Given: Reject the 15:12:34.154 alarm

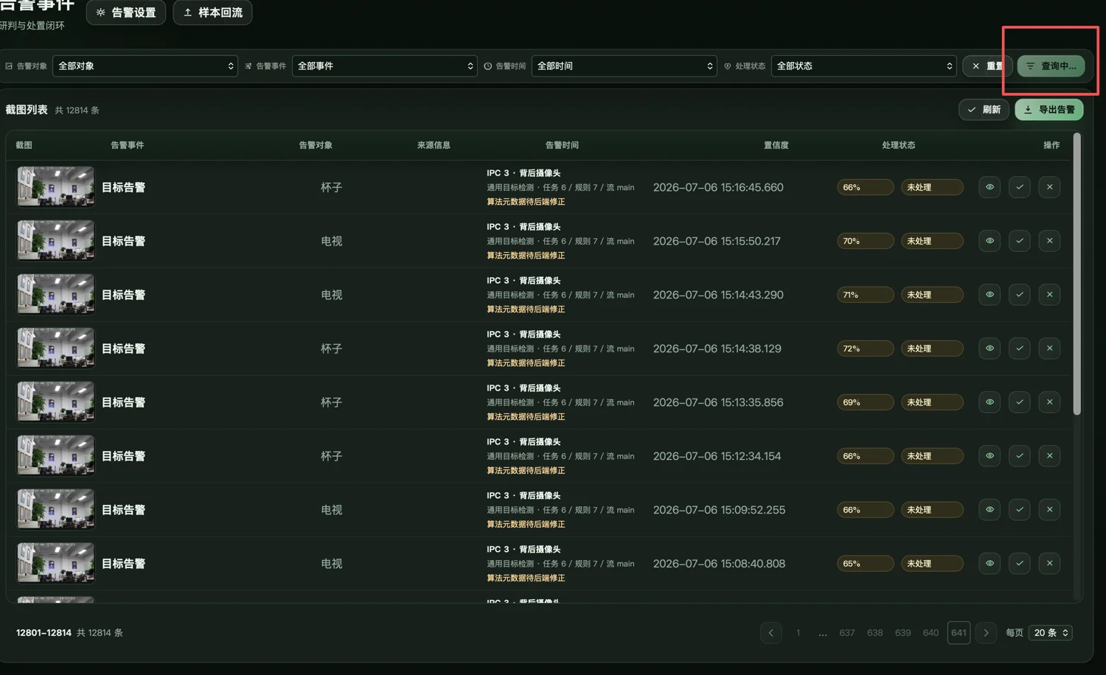Looking at the screenshot, I should click(1050, 456).
